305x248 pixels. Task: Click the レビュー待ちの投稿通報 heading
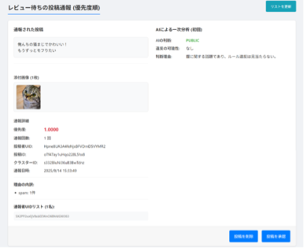pos(54,8)
